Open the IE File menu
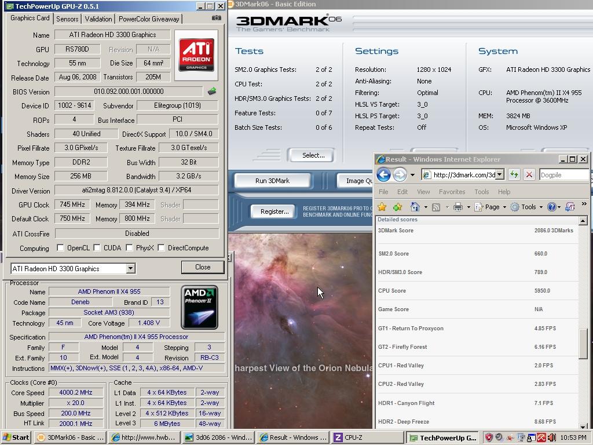Viewport: 593px width, 445px height. click(x=383, y=192)
